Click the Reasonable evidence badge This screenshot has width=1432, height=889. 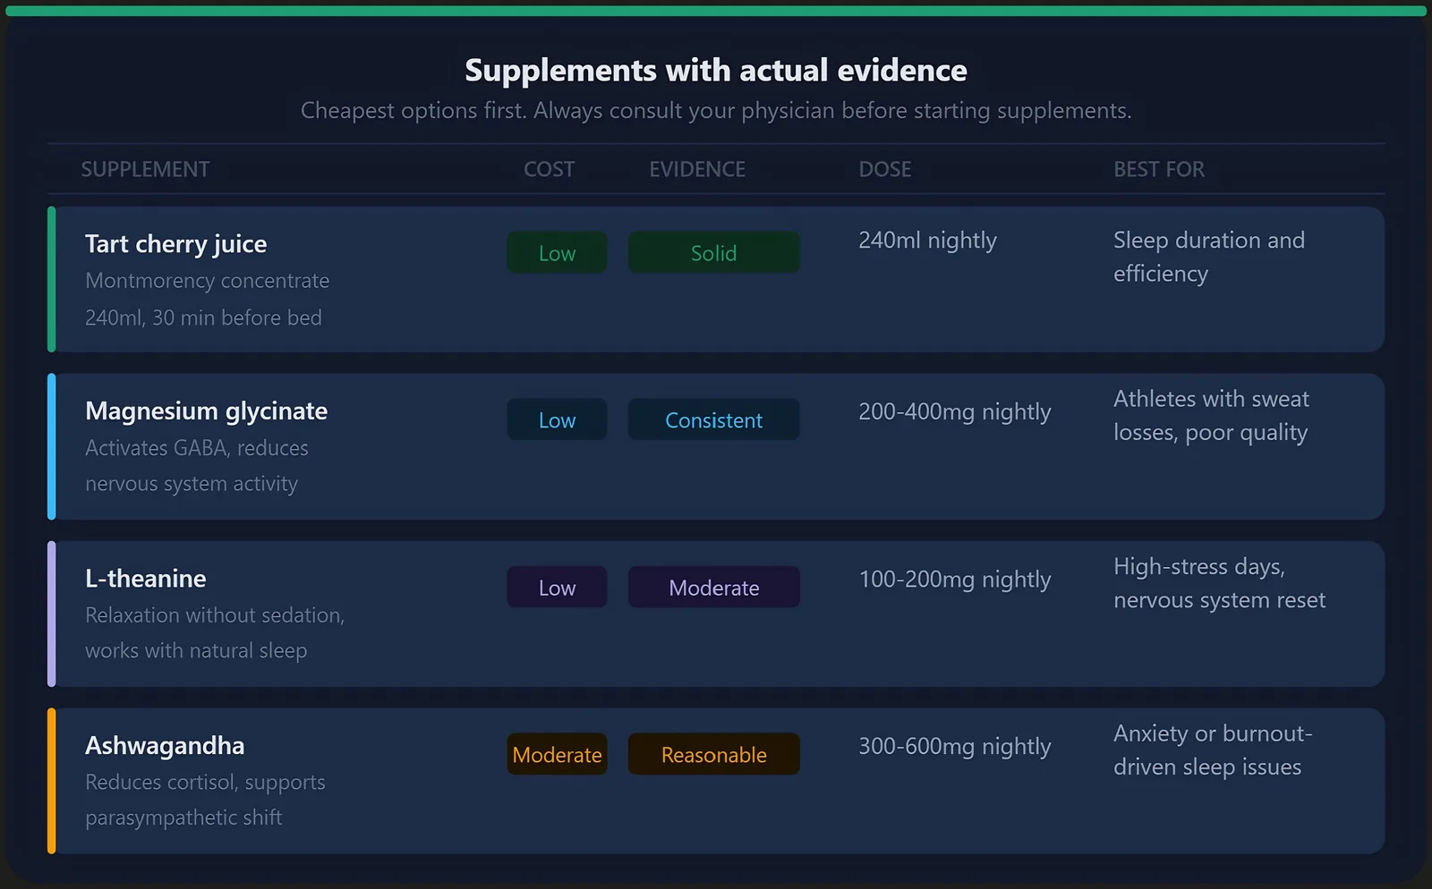click(713, 754)
